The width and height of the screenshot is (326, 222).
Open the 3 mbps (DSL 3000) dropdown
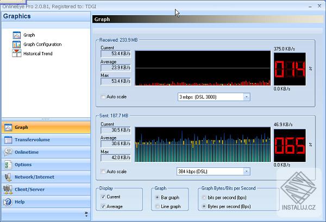coord(246,97)
